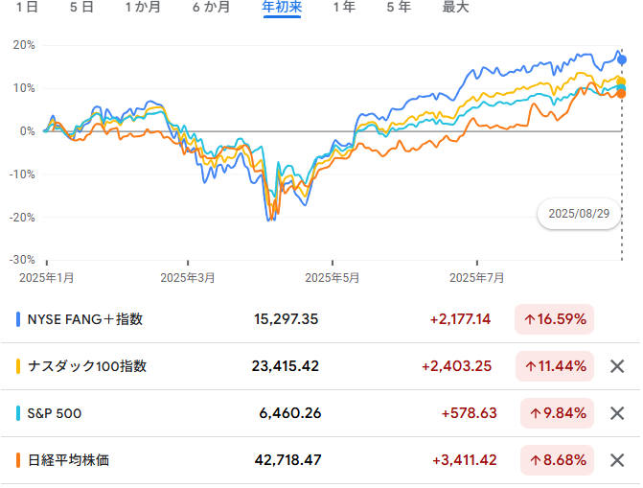Click the +578.63 change value

pyautogui.click(x=469, y=413)
